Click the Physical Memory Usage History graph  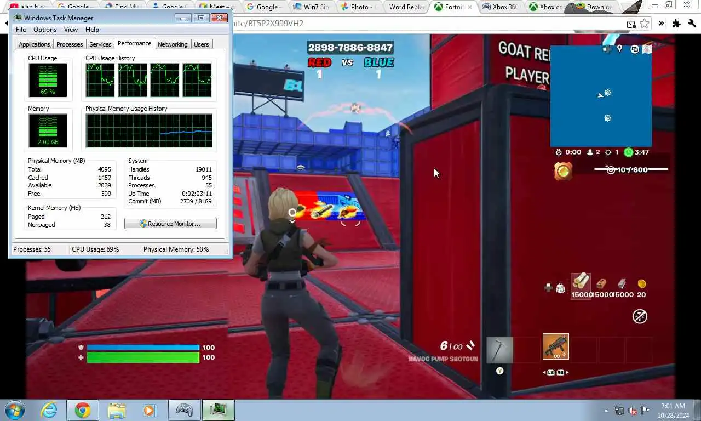click(x=148, y=130)
